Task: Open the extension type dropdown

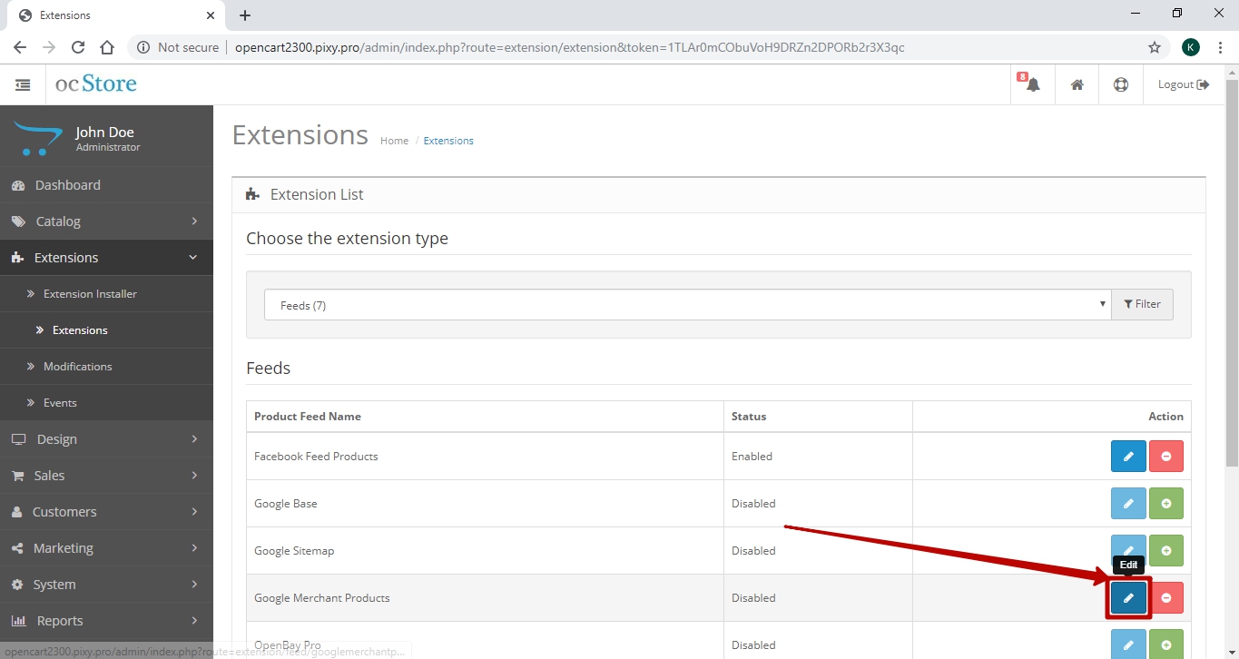Action: coord(687,305)
